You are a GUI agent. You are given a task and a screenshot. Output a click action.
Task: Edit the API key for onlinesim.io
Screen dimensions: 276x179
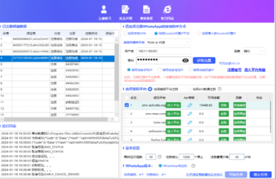[x=190, y=131]
